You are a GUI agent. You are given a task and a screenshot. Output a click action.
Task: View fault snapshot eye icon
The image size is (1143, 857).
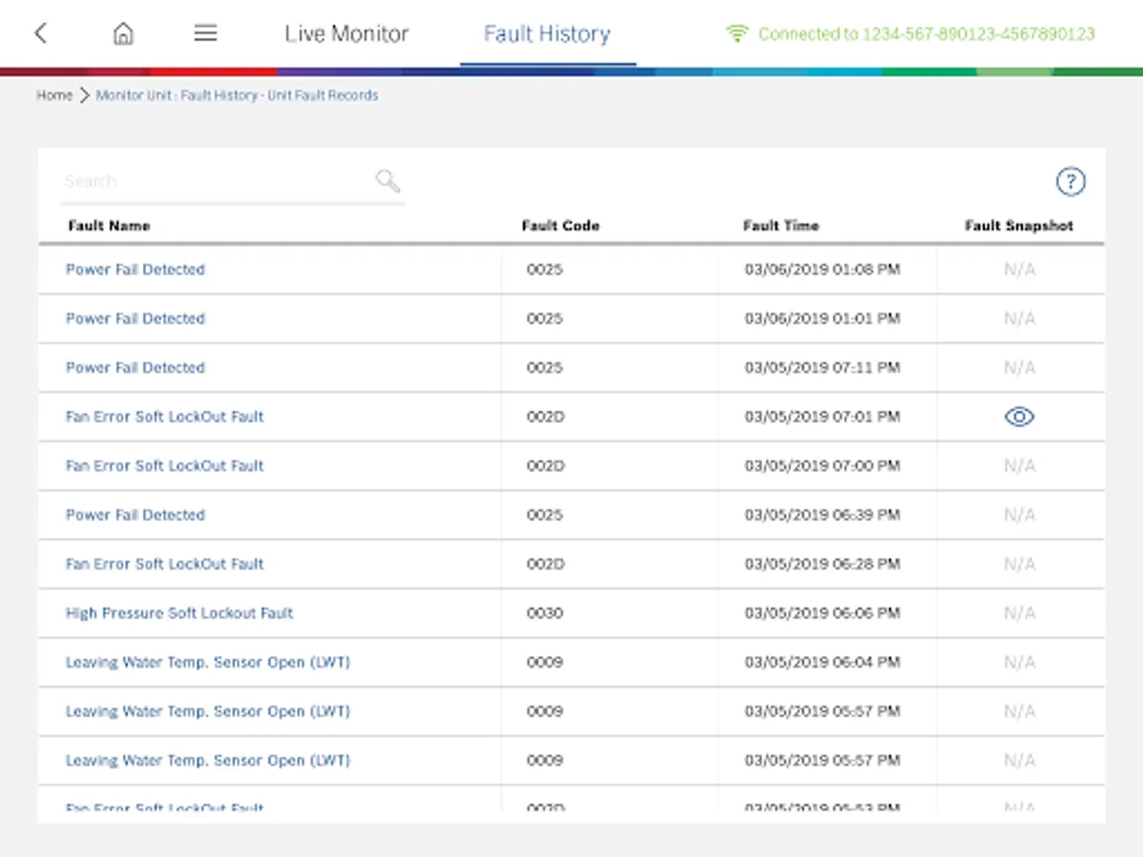pyautogui.click(x=1019, y=417)
